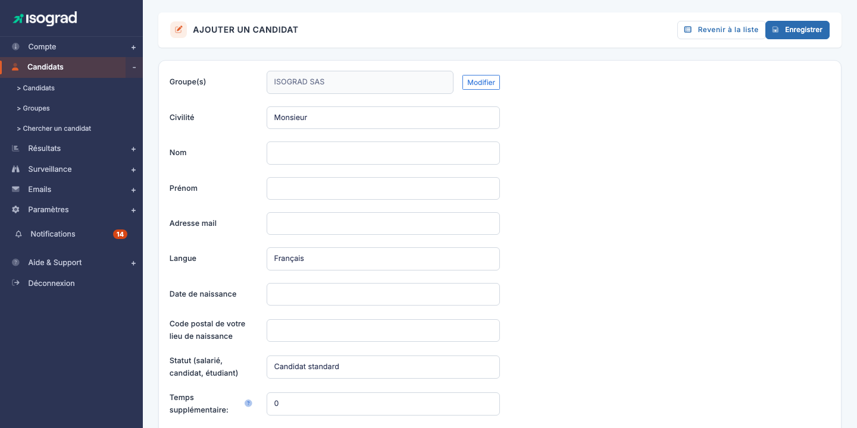Image resolution: width=857 pixels, height=428 pixels.
Task: Open the Langue dropdown
Action: coord(383,259)
